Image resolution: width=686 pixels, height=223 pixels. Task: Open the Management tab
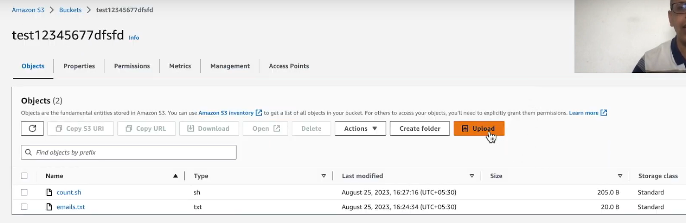tap(230, 66)
